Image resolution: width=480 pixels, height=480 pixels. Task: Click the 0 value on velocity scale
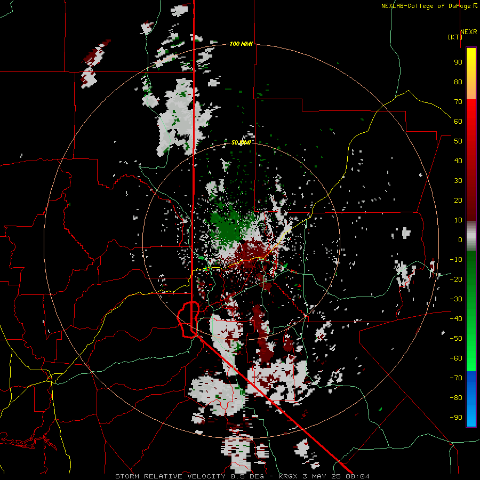460,240
